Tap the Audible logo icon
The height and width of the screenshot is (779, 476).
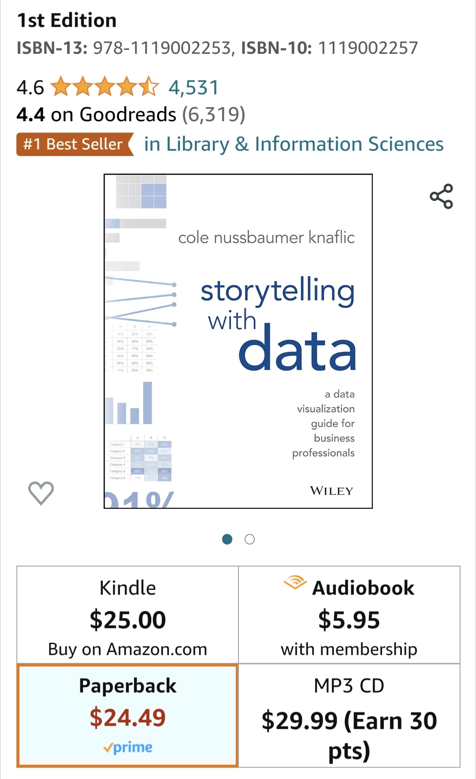click(x=295, y=582)
